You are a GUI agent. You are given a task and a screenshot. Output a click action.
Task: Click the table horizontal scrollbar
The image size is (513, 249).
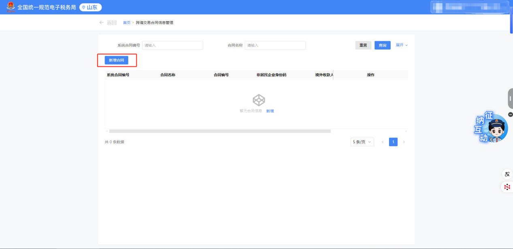coord(220,131)
